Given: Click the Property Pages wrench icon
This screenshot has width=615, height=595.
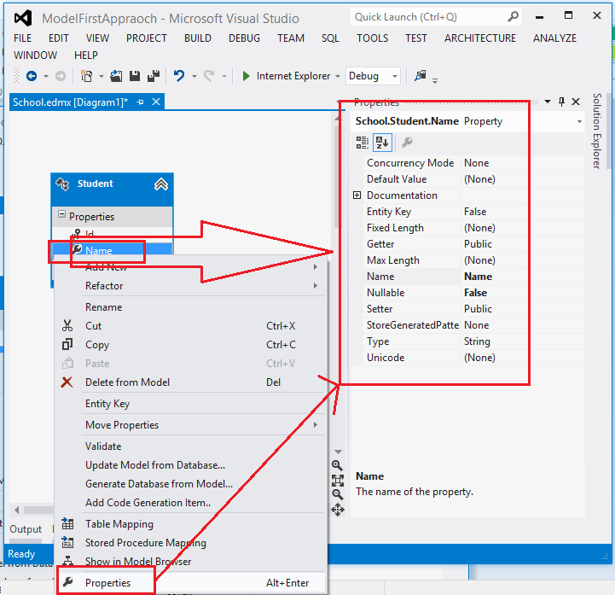Looking at the screenshot, I should tap(407, 142).
